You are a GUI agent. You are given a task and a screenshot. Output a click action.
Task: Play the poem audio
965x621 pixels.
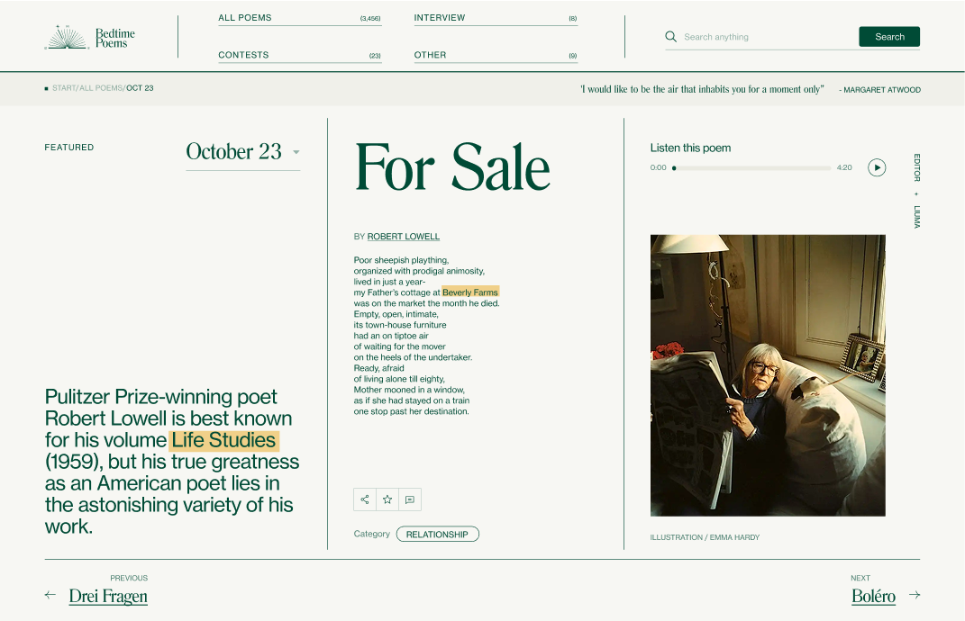point(877,167)
